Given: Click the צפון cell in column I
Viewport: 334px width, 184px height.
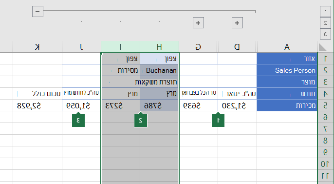Looking at the screenshot, I should pyautogui.click(x=121, y=59).
